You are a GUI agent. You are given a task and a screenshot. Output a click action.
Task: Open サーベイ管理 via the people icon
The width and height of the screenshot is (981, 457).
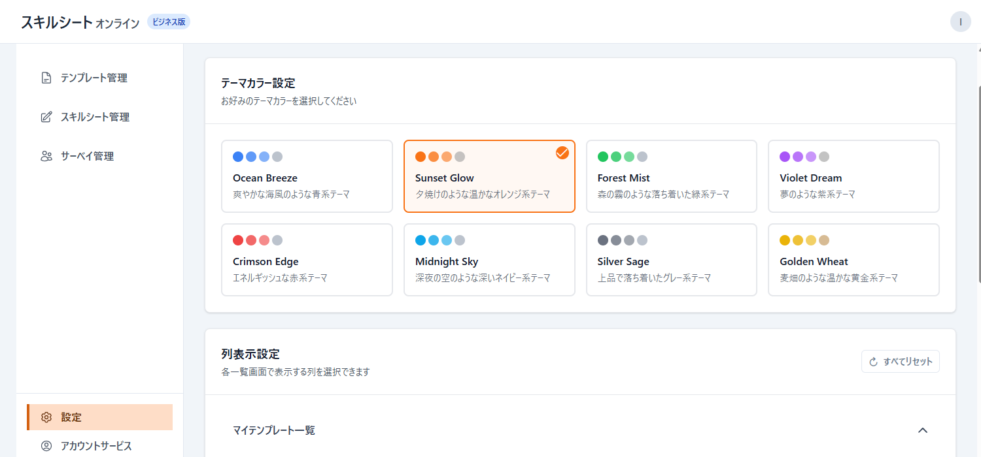pos(46,156)
